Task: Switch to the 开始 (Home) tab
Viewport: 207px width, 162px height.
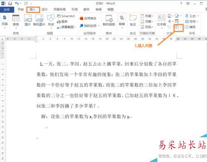Action: (x=21, y=9)
